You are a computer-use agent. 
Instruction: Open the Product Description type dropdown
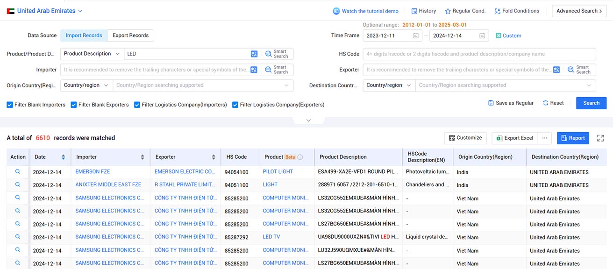(x=92, y=54)
